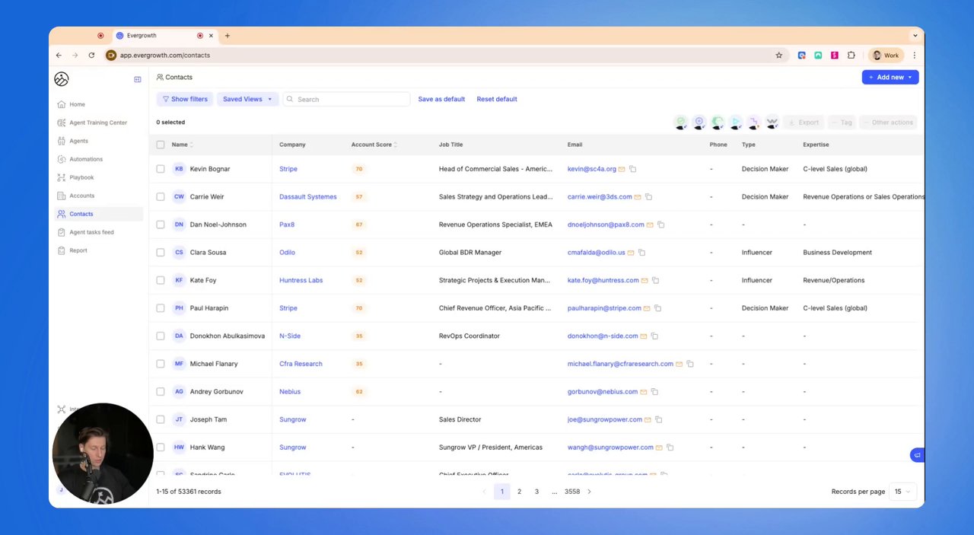974x535 pixels.
Task: Click the Show filters button
Action: click(185, 99)
